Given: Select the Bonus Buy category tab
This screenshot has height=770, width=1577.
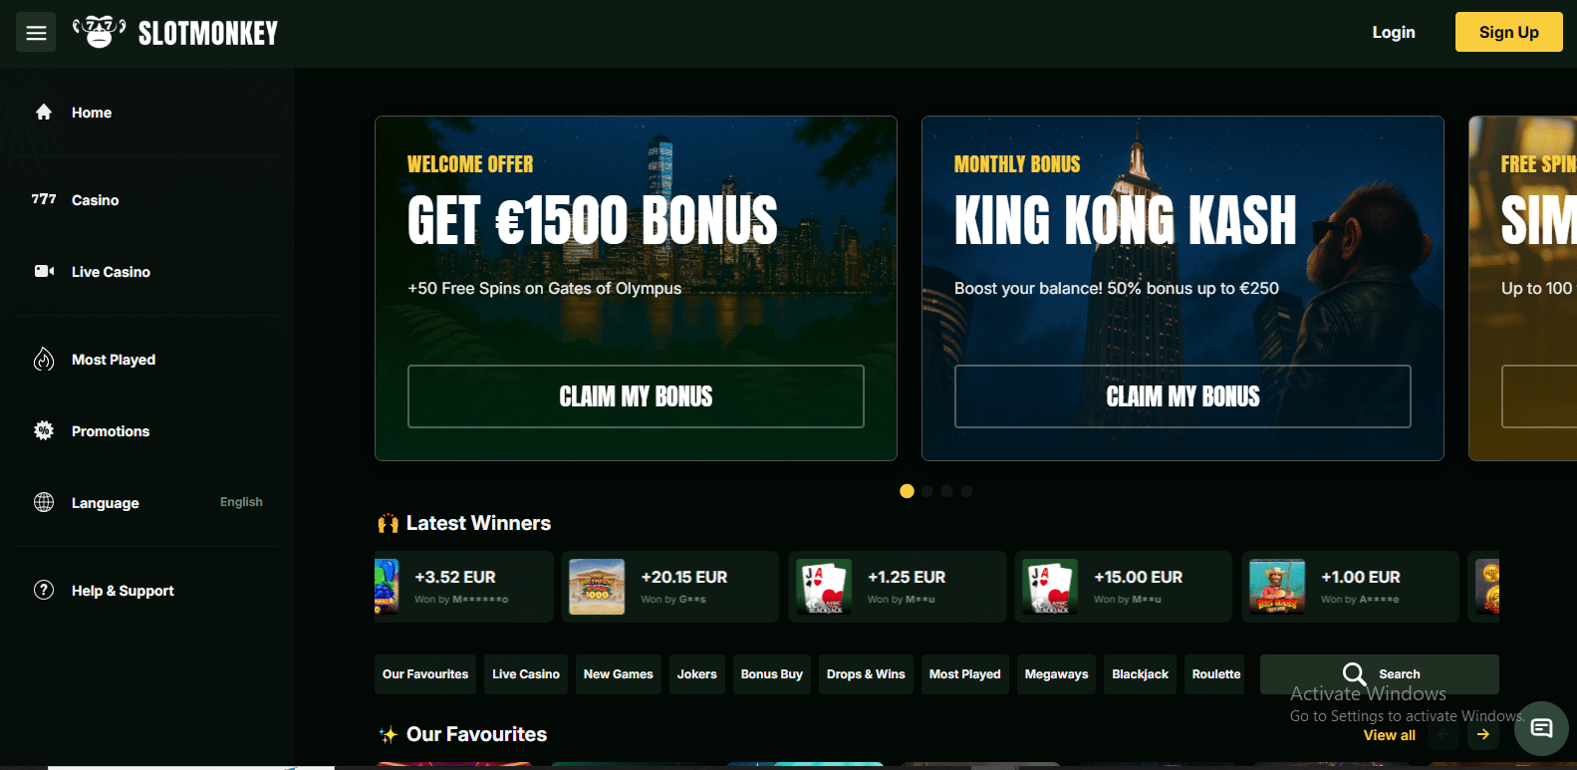Looking at the screenshot, I should click(772, 674).
